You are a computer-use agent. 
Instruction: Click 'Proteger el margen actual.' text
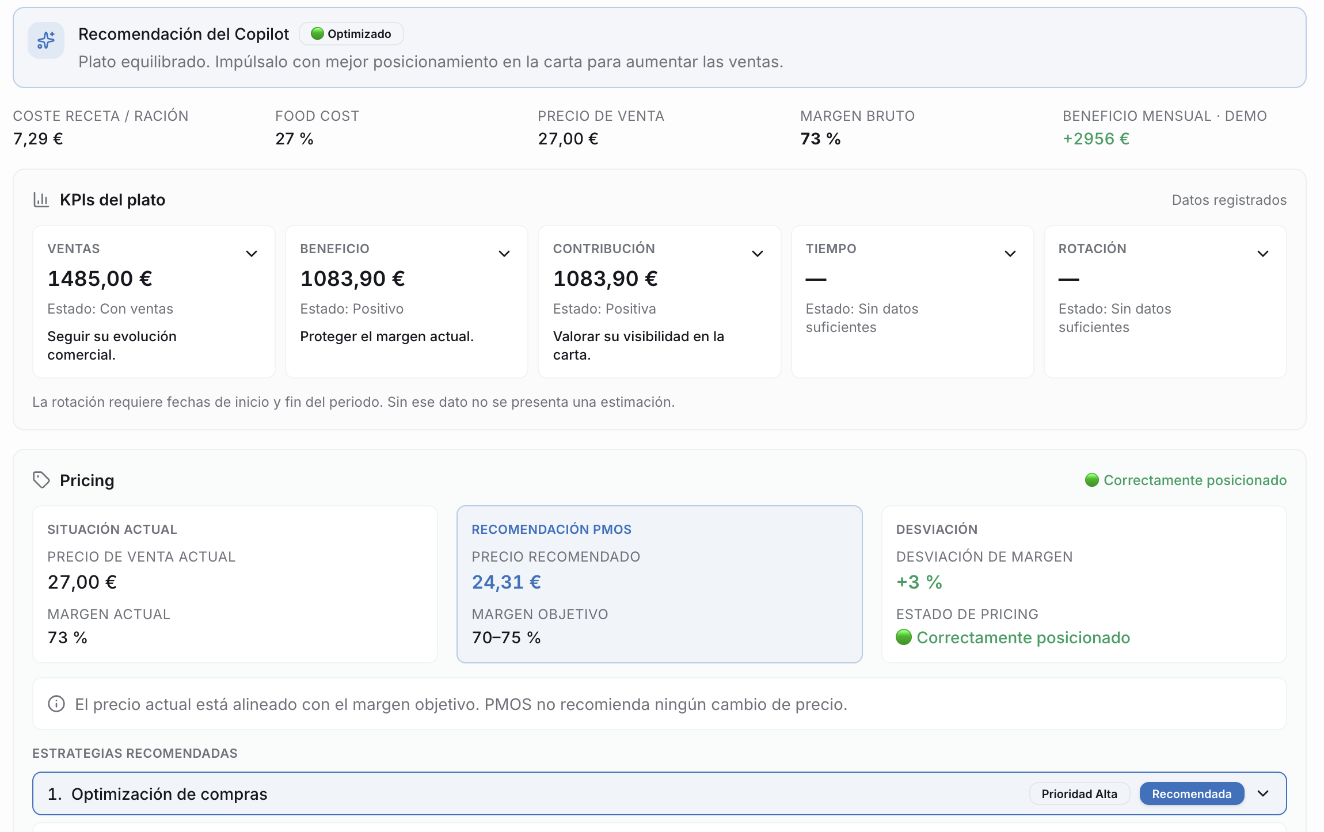[x=387, y=336]
